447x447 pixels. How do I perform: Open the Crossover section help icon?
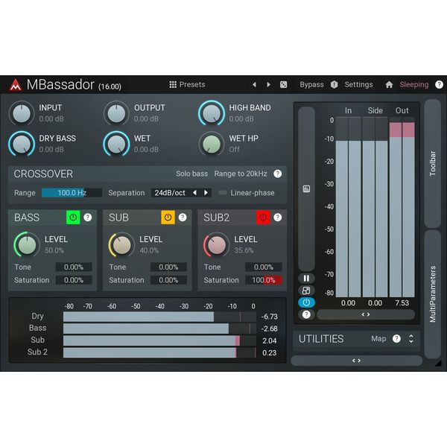pyautogui.click(x=277, y=174)
